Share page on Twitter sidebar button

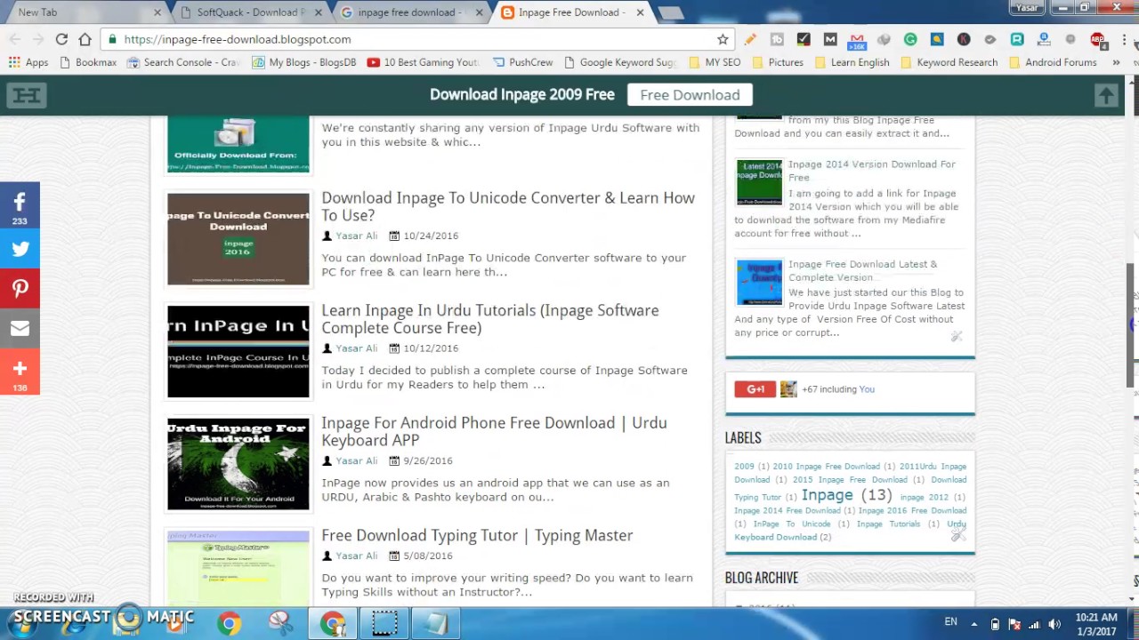20,249
